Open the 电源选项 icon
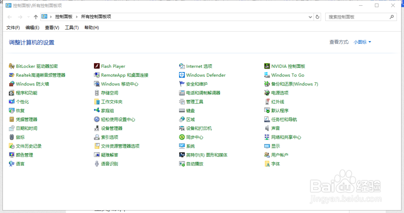This screenshot has width=404, height=213. pyautogui.click(x=267, y=93)
